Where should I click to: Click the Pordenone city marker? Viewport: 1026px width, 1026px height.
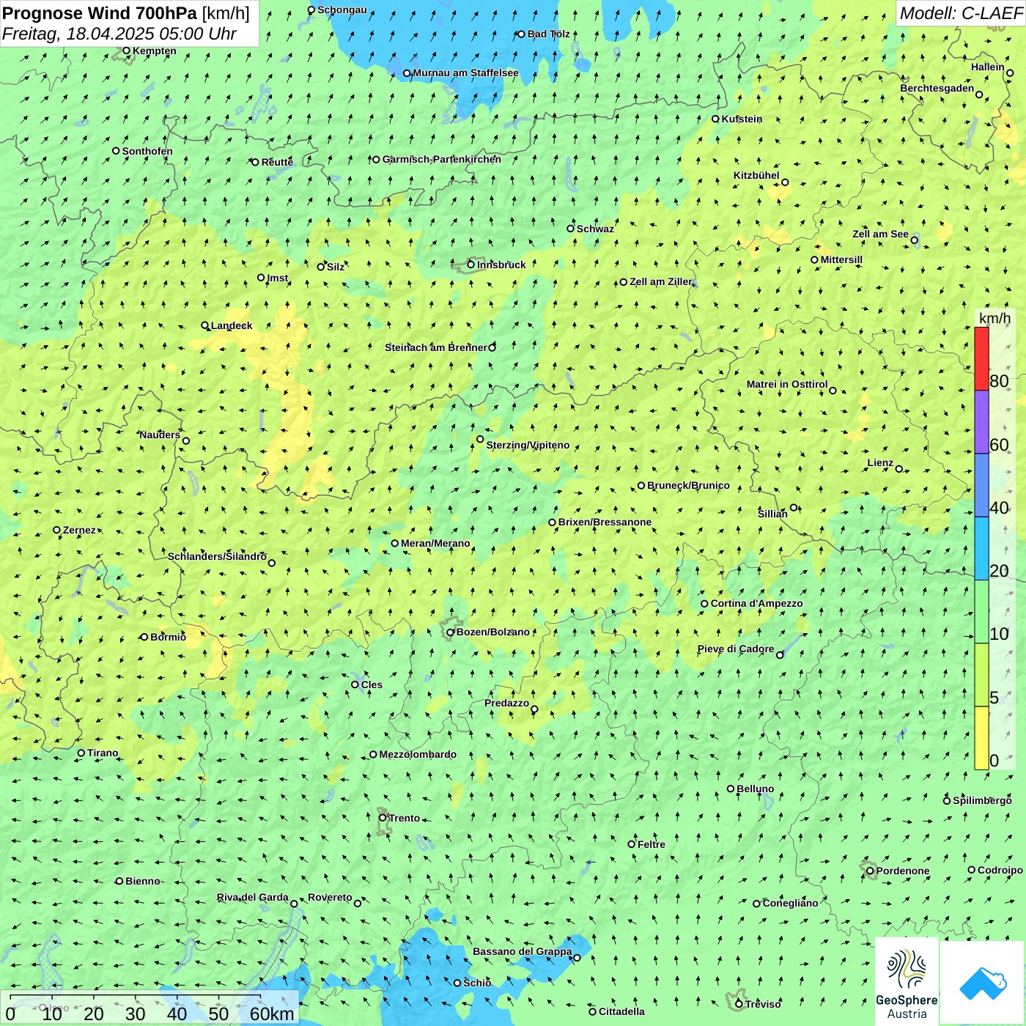870,871
